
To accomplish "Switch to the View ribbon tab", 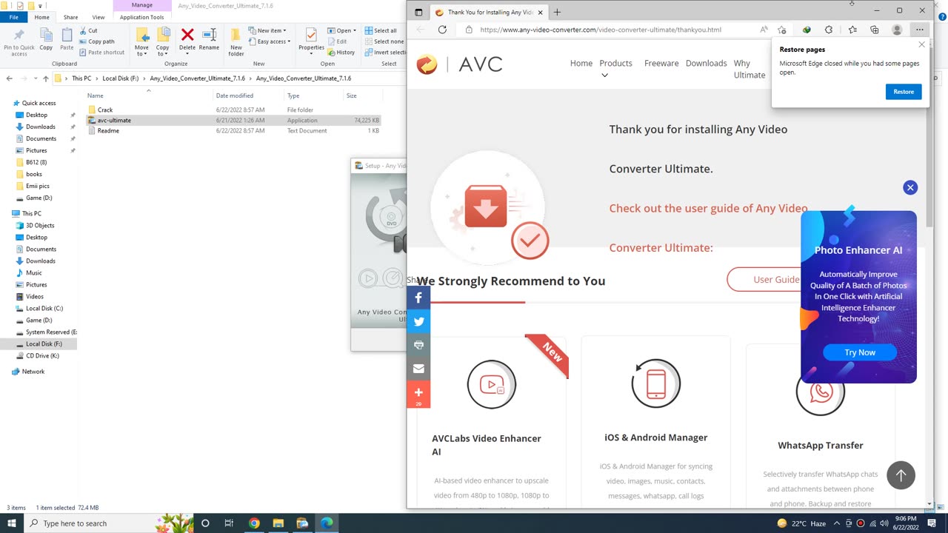I will click(98, 17).
